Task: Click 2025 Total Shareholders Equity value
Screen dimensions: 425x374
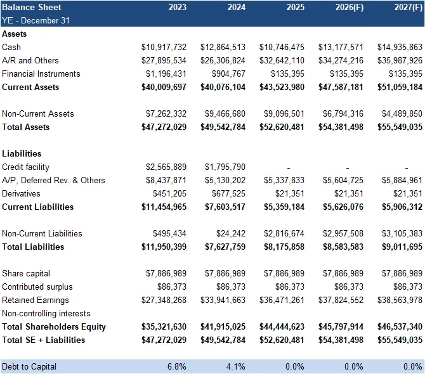Action: click(282, 326)
